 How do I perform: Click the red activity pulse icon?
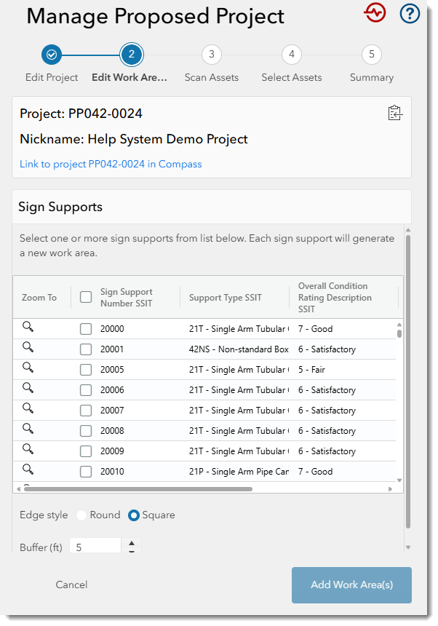(375, 13)
